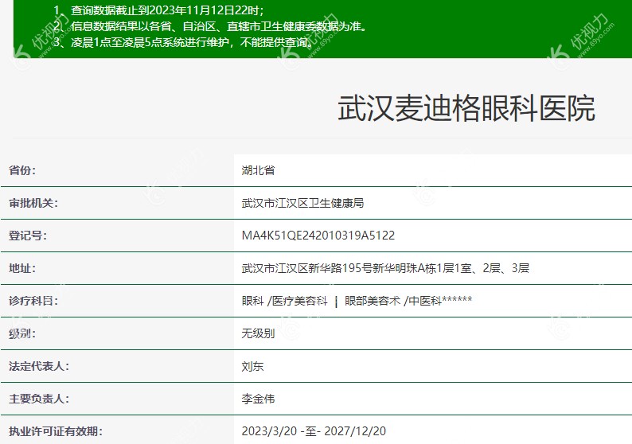Select the notice line about 凌晨1点至凌晨5点系统维护
632x444 pixels.
tap(183, 42)
